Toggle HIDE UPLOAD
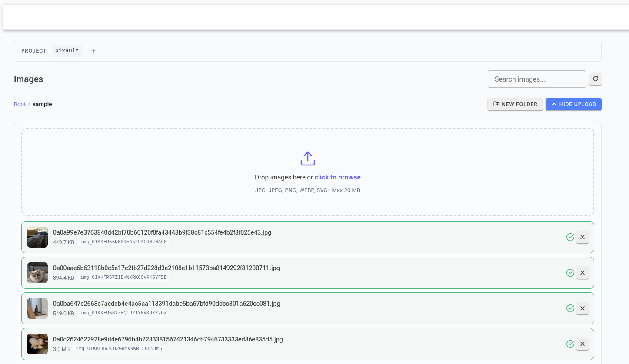 coord(573,104)
